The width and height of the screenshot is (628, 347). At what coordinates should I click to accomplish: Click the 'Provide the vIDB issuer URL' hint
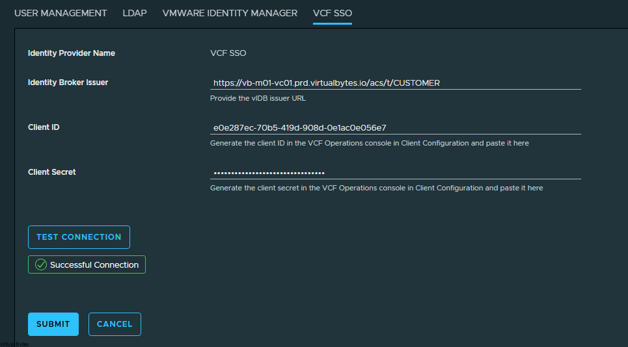coord(258,98)
